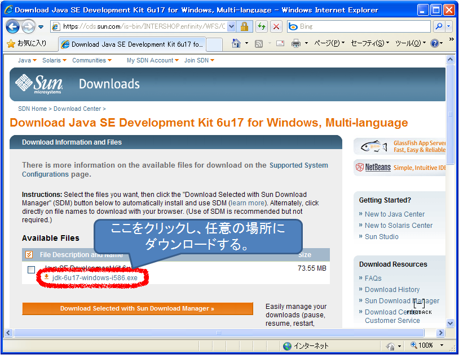Open recent pages dropdown beside Forward button

[41, 27]
